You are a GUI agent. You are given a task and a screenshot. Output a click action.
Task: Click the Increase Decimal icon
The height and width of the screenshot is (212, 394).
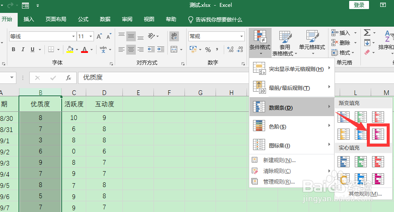(231, 49)
